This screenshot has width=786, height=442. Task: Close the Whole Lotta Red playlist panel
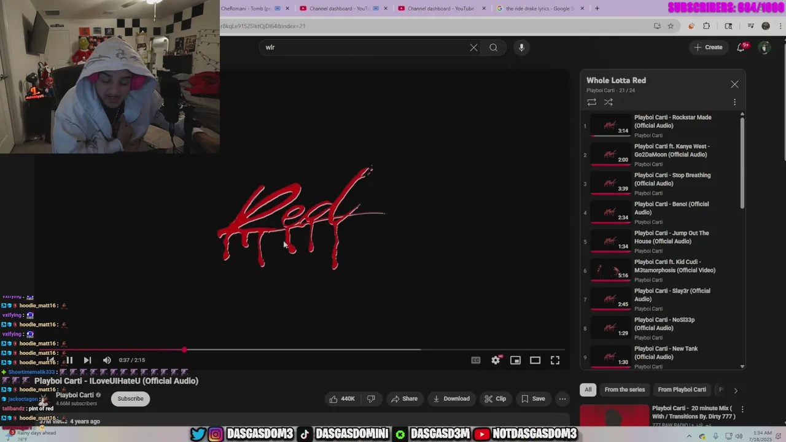pos(734,84)
